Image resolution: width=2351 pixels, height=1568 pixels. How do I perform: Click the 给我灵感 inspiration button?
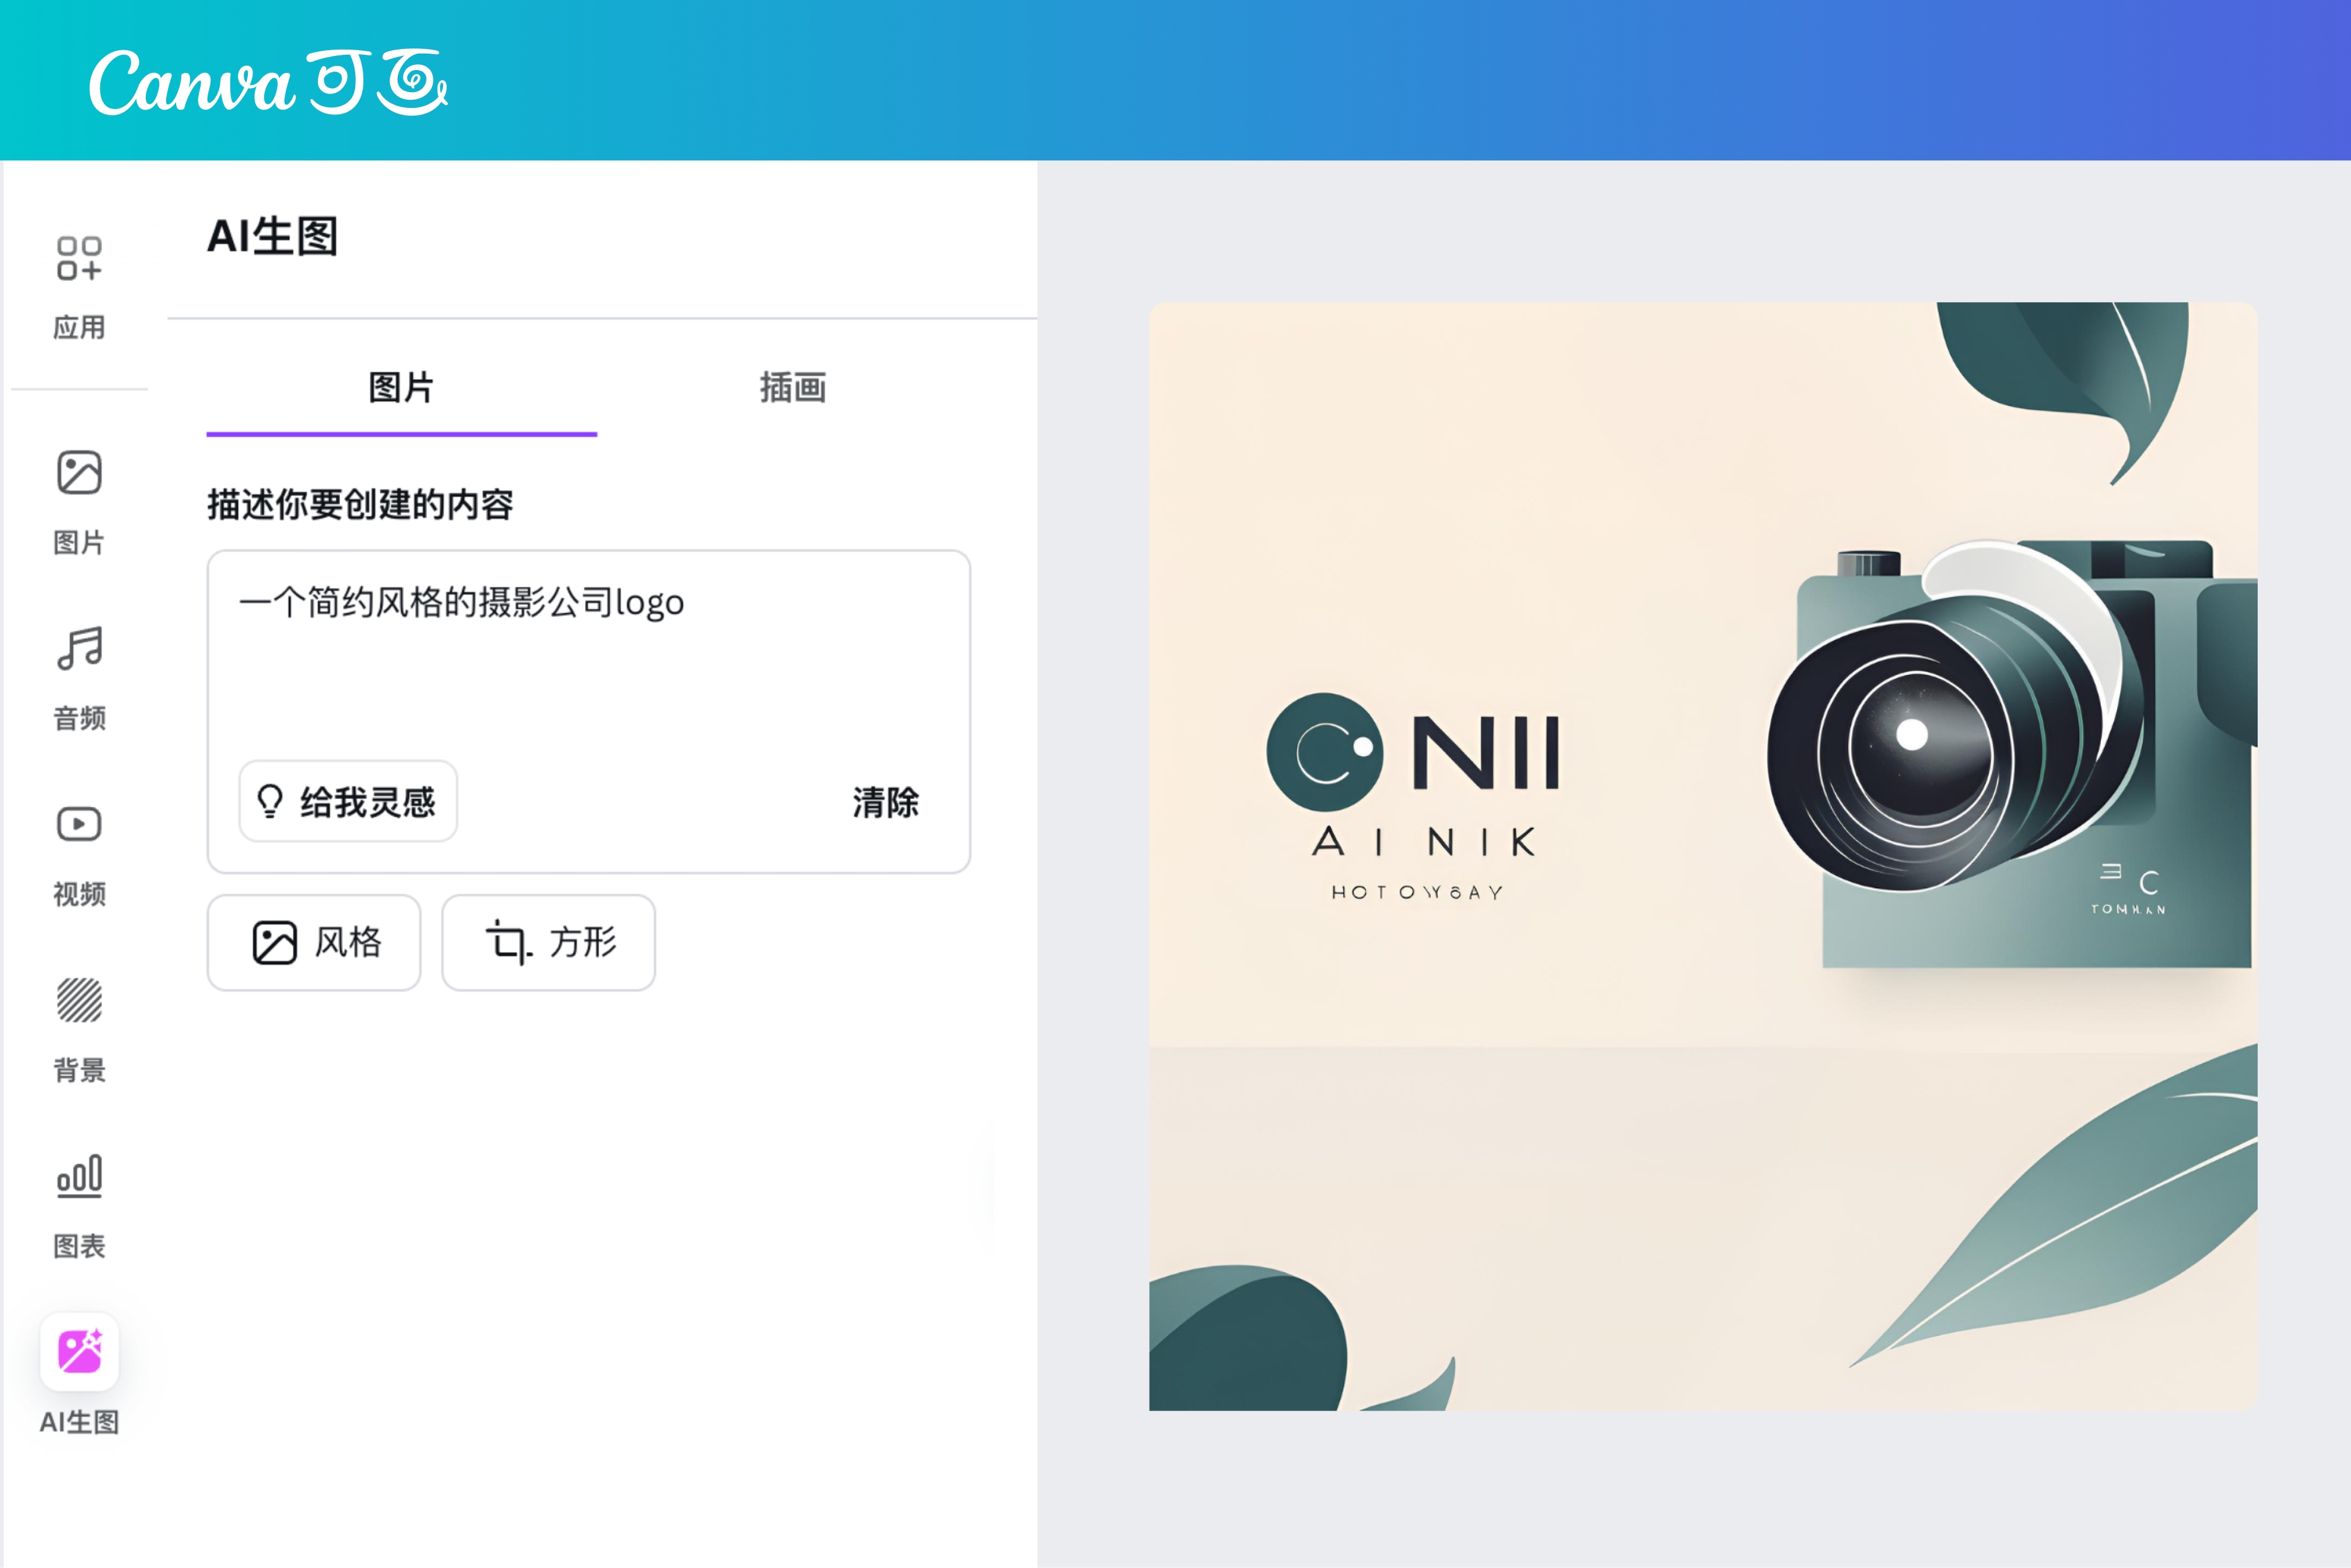coord(348,801)
